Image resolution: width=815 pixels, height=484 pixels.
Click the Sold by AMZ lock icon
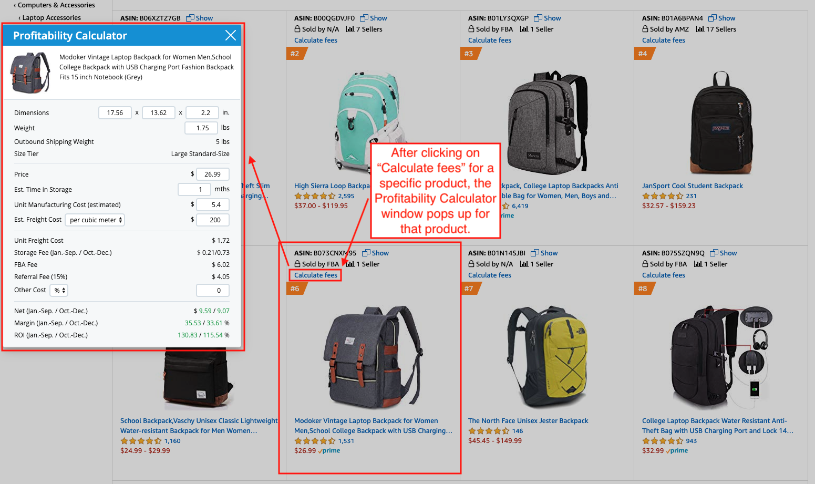tap(645, 29)
